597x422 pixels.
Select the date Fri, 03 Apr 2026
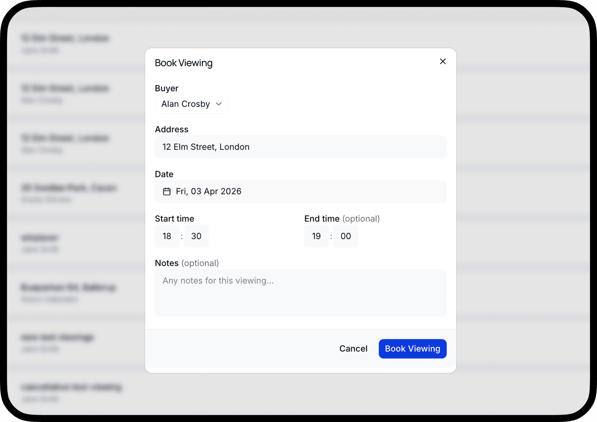tap(300, 192)
